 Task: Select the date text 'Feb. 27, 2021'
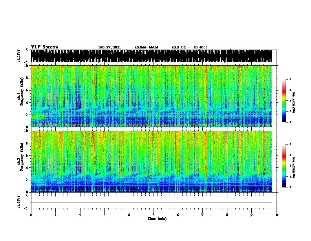110,47
